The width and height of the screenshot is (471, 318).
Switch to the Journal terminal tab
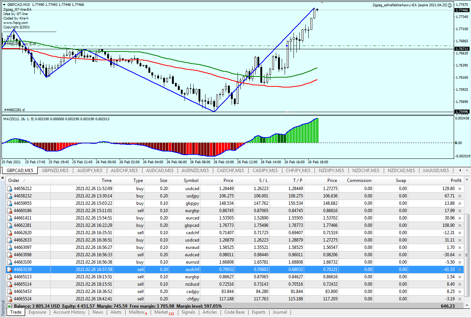click(280, 312)
